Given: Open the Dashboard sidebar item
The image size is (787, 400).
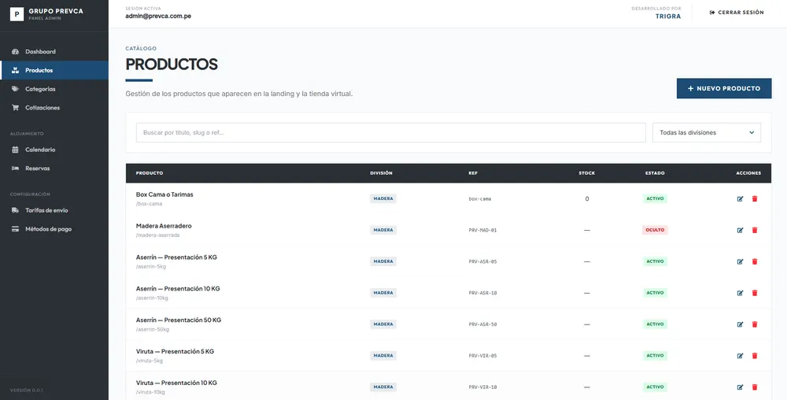Looking at the screenshot, I should coord(54,52).
